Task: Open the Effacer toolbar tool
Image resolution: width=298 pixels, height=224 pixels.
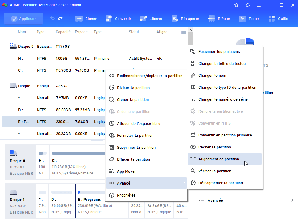Action: click(219, 19)
